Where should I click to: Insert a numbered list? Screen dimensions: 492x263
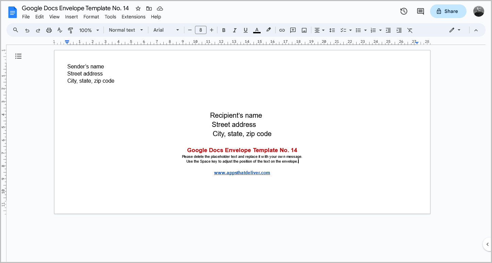[x=373, y=30]
